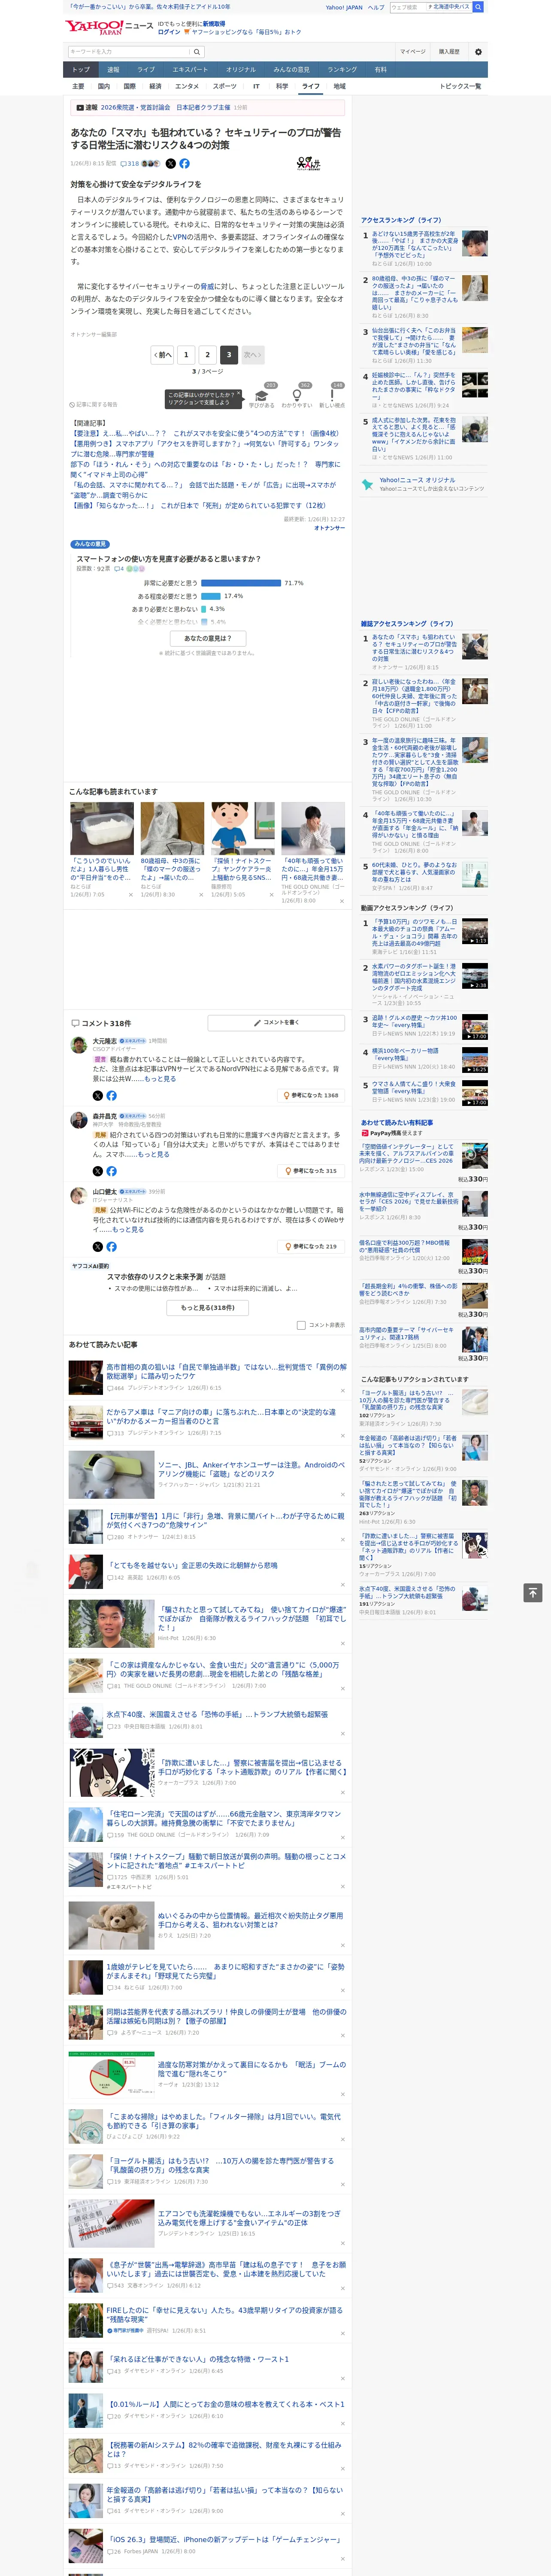Open the トップ navigation tab
The image size is (551, 2576).
pos(81,69)
